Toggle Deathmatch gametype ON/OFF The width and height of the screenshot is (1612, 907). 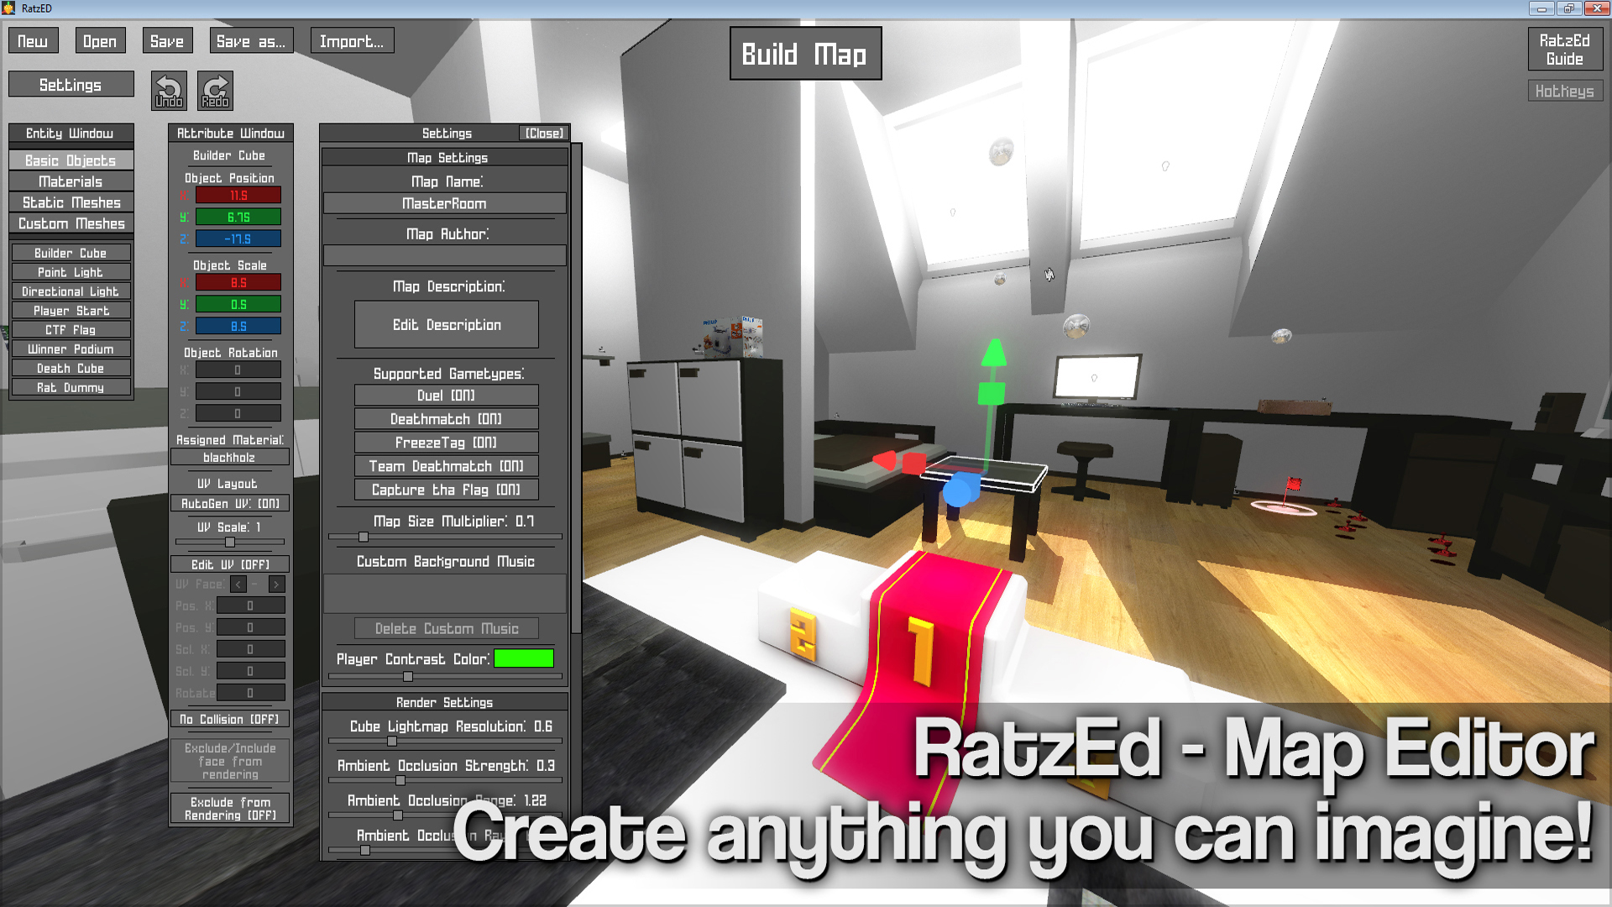[445, 418]
